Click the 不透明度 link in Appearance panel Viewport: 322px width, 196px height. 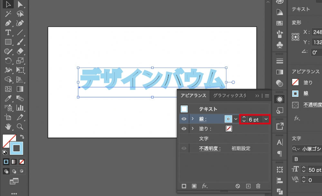210,148
